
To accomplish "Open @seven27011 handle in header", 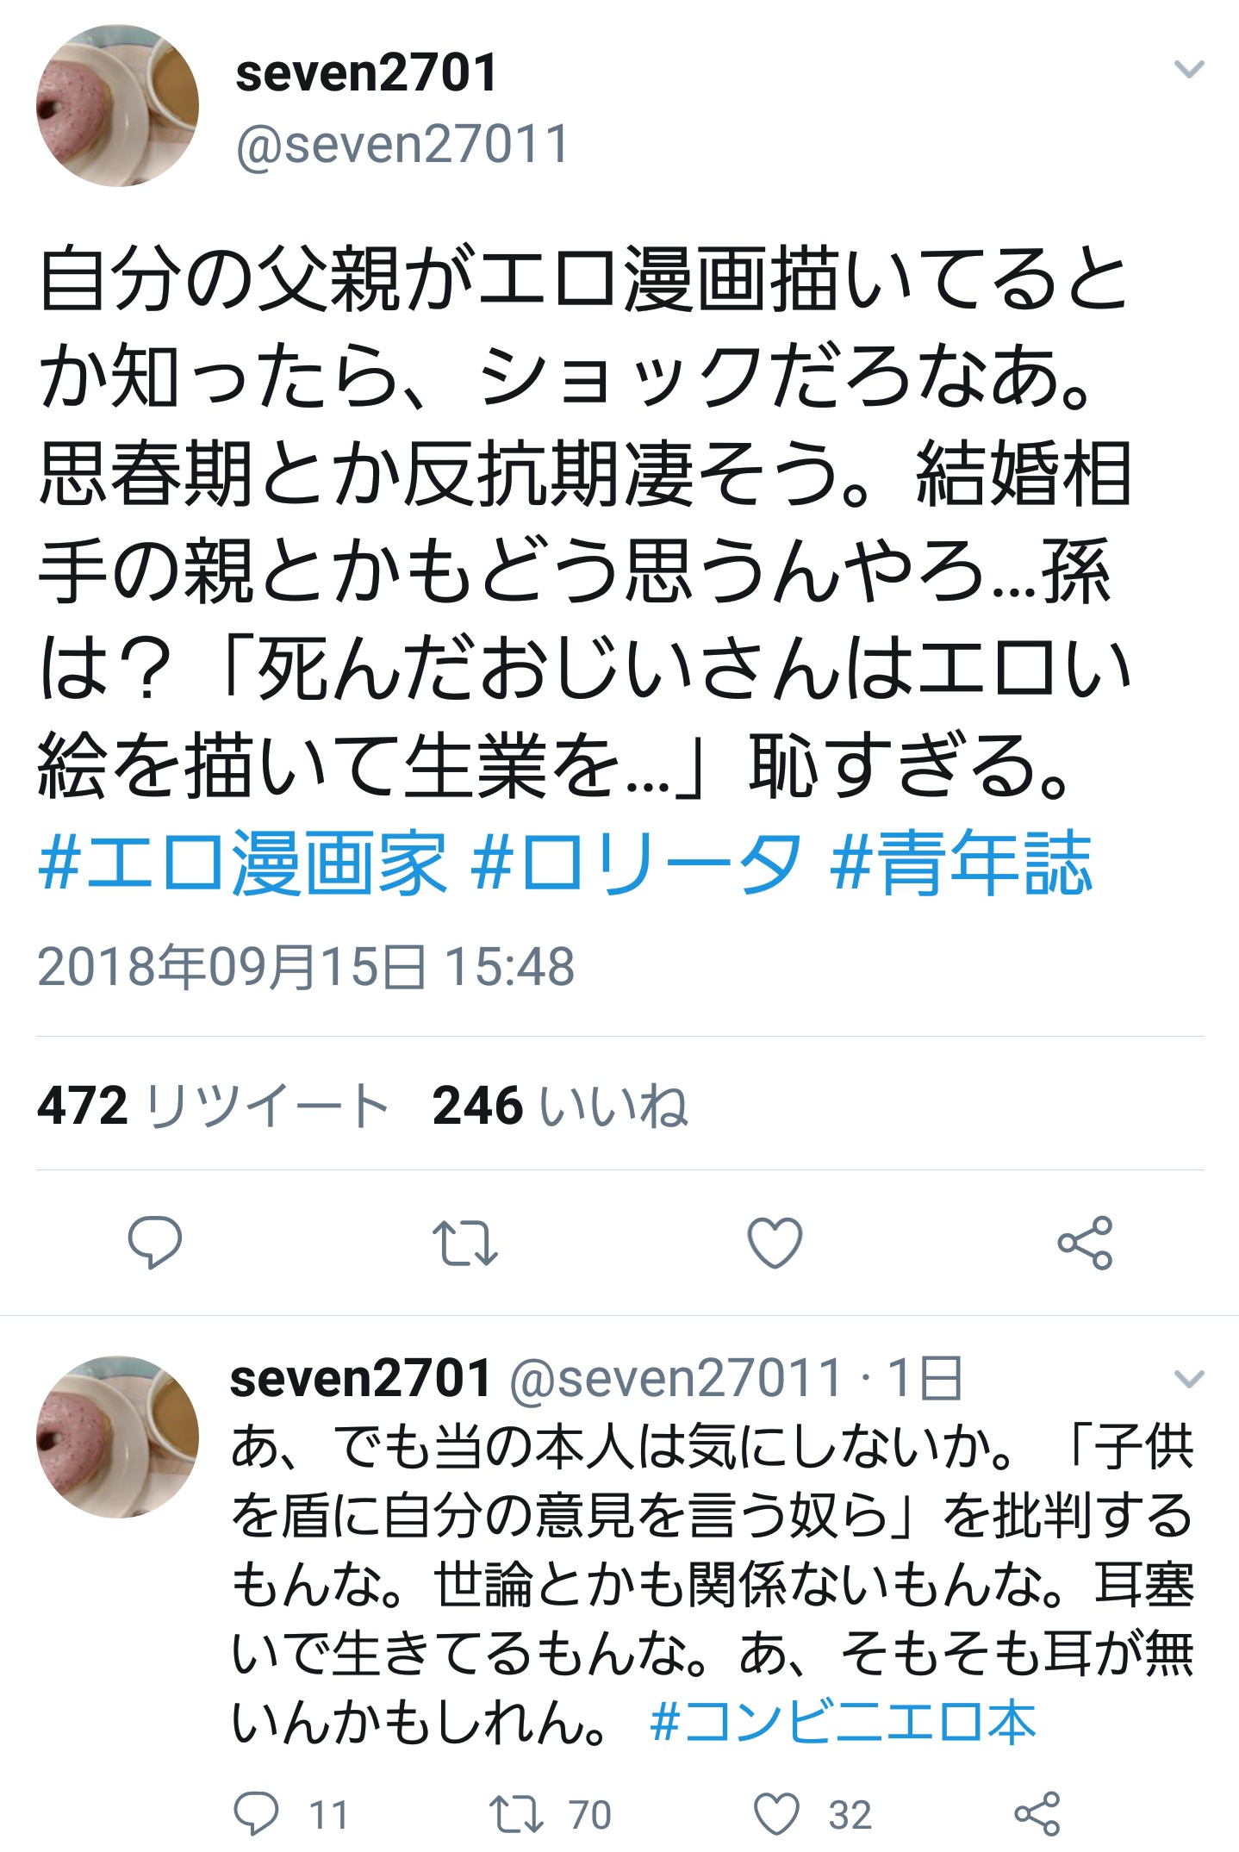I will 402,144.
